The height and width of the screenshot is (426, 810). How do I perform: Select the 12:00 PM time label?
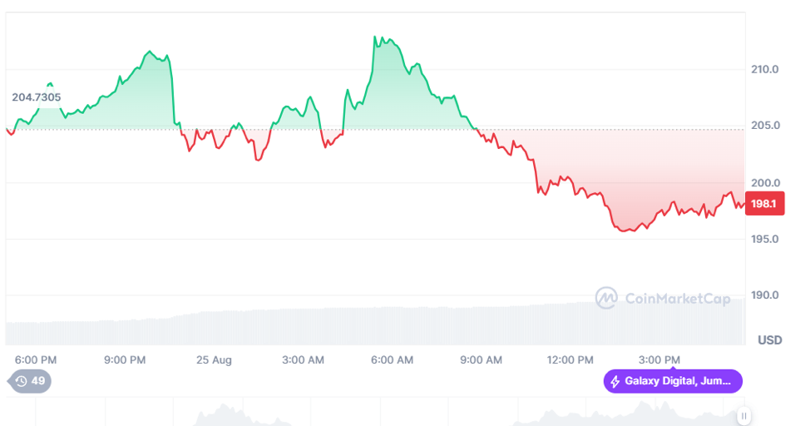[570, 360]
